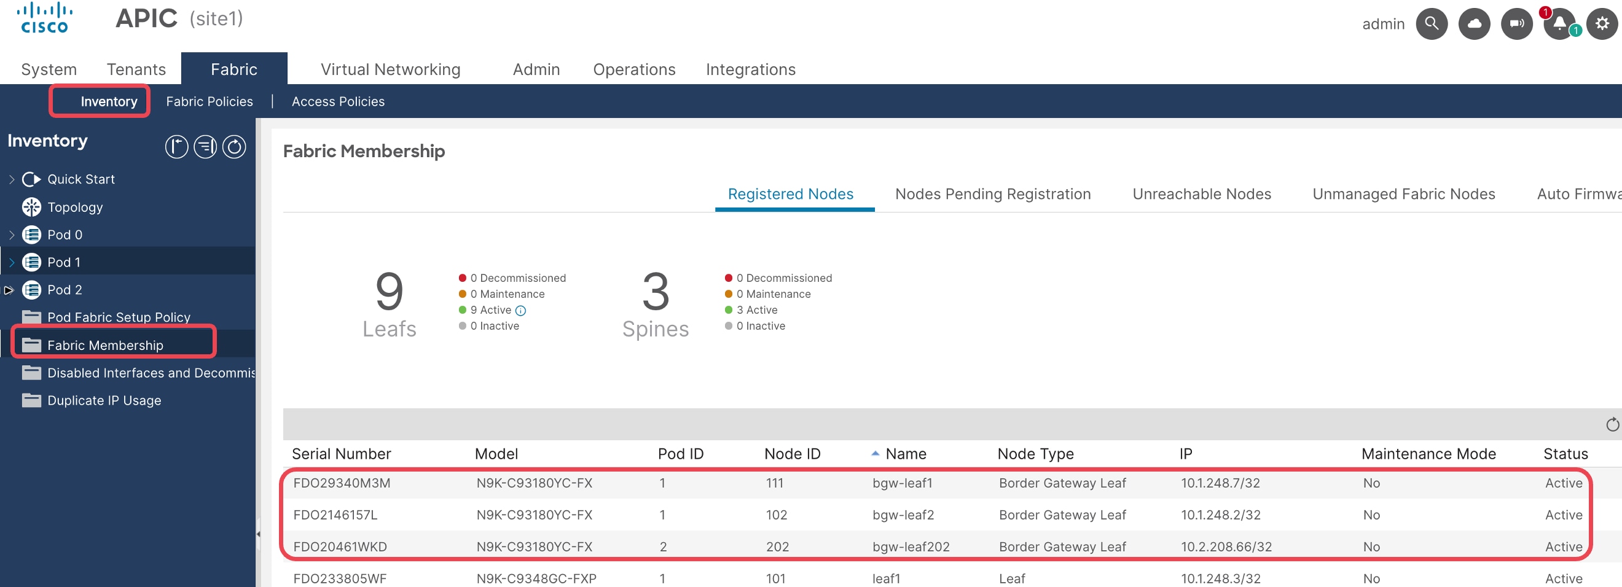
Task: Open the Admin menu
Action: tap(536, 69)
